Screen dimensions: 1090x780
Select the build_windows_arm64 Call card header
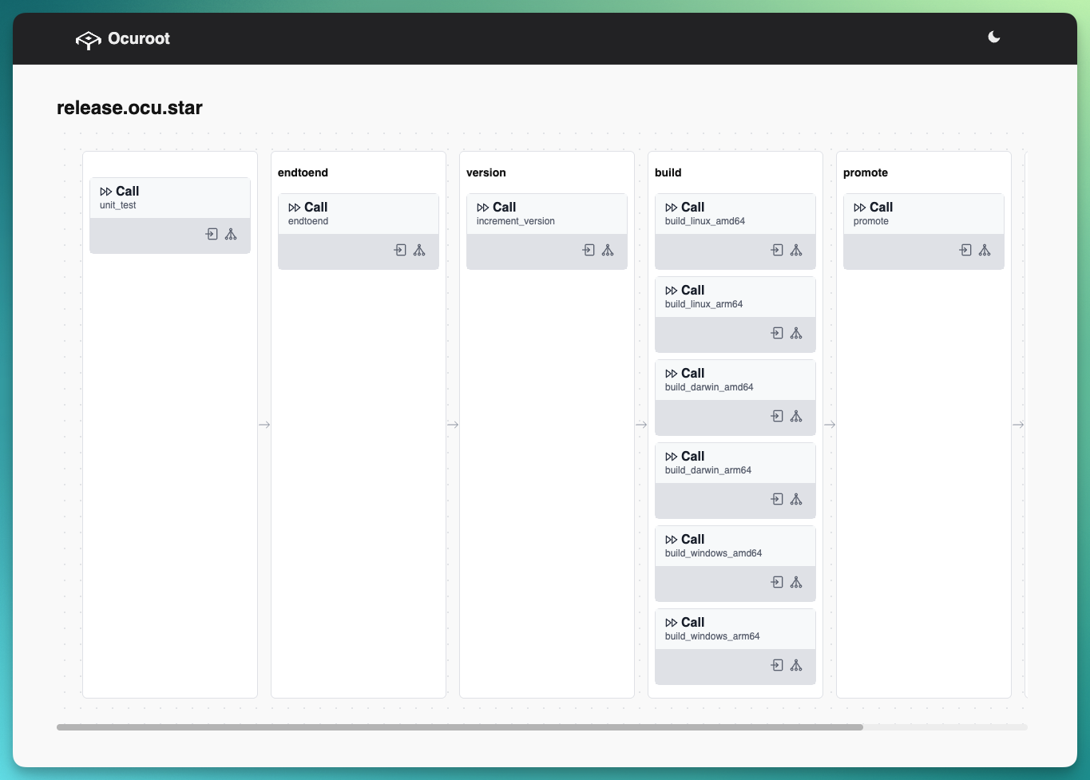click(735, 629)
